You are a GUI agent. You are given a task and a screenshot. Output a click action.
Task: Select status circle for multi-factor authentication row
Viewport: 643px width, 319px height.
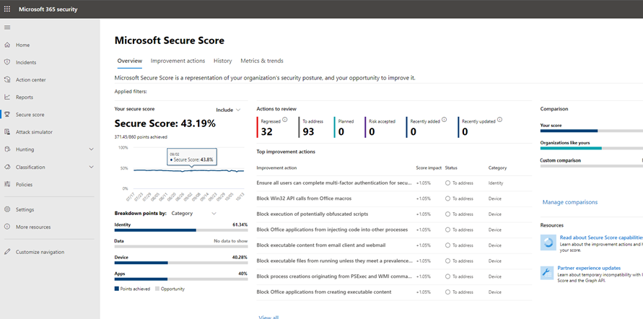pyautogui.click(x=448, y=183)
